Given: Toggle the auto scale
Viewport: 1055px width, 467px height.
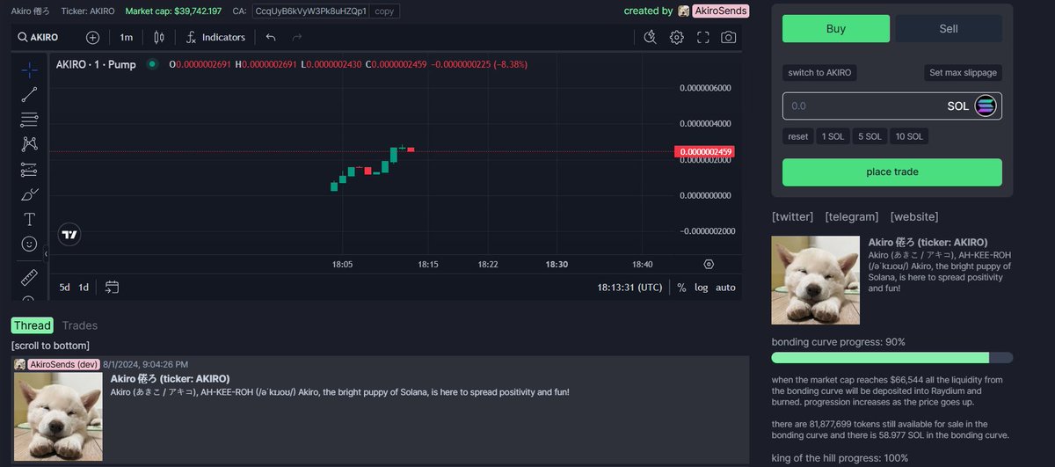Looking at the screenshot, I should coord(725,288).
